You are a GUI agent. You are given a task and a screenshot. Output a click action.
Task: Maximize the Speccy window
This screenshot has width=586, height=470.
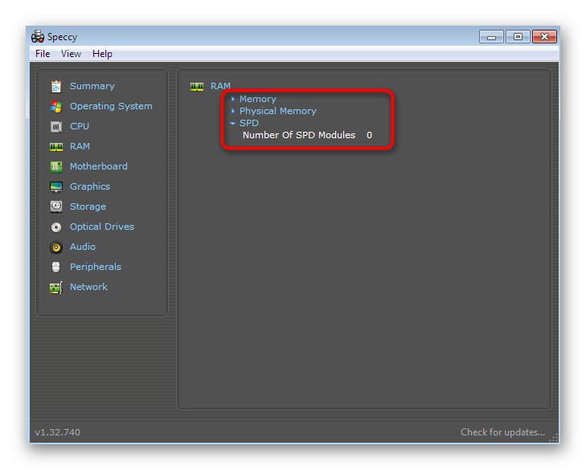coord(518,37)
